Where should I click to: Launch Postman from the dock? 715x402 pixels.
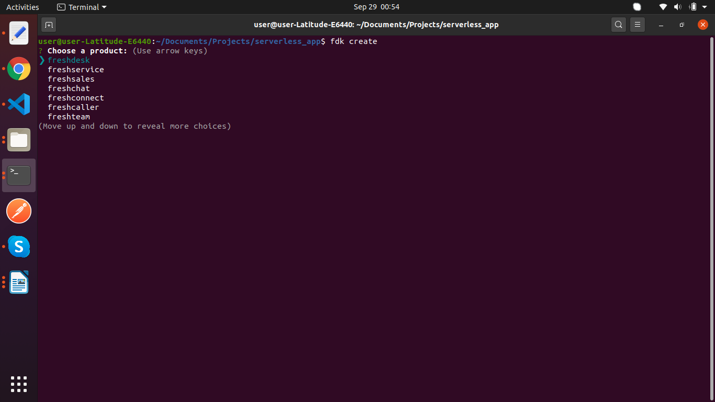tap(19, 211)
